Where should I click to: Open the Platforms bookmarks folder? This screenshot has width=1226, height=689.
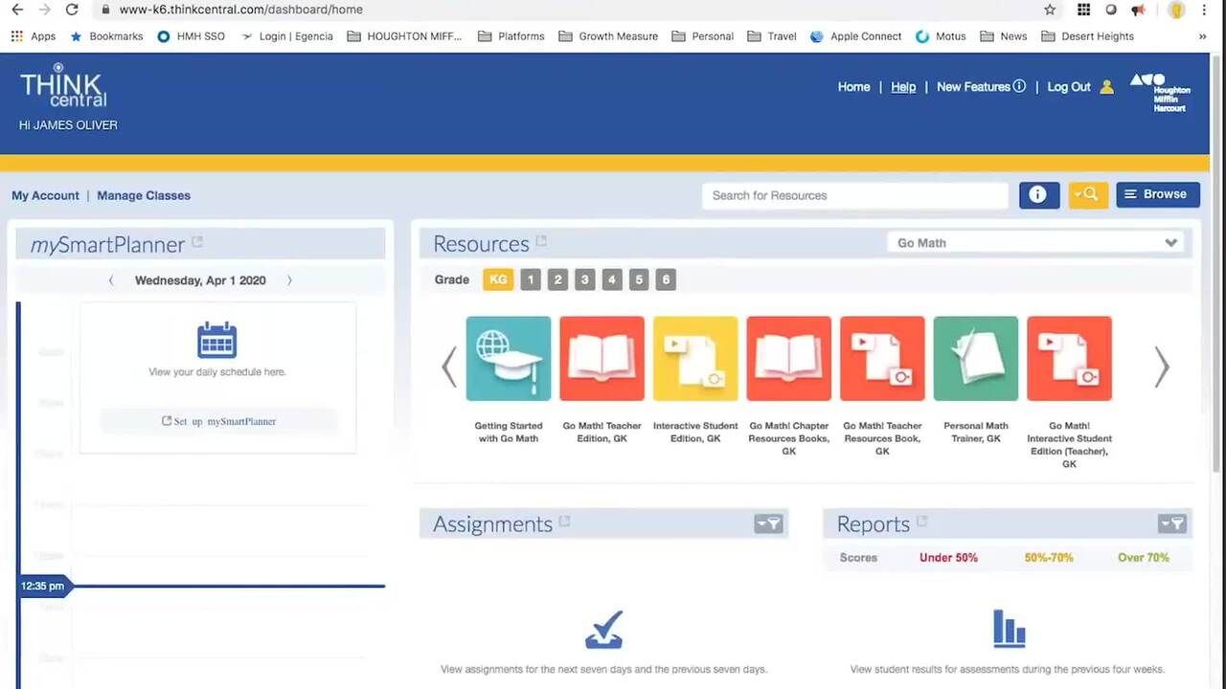point(511,36)
